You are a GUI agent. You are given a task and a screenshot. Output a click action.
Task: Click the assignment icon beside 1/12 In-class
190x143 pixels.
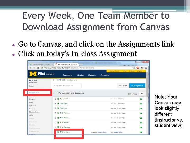pyautogui.click(x=58, y=132)
